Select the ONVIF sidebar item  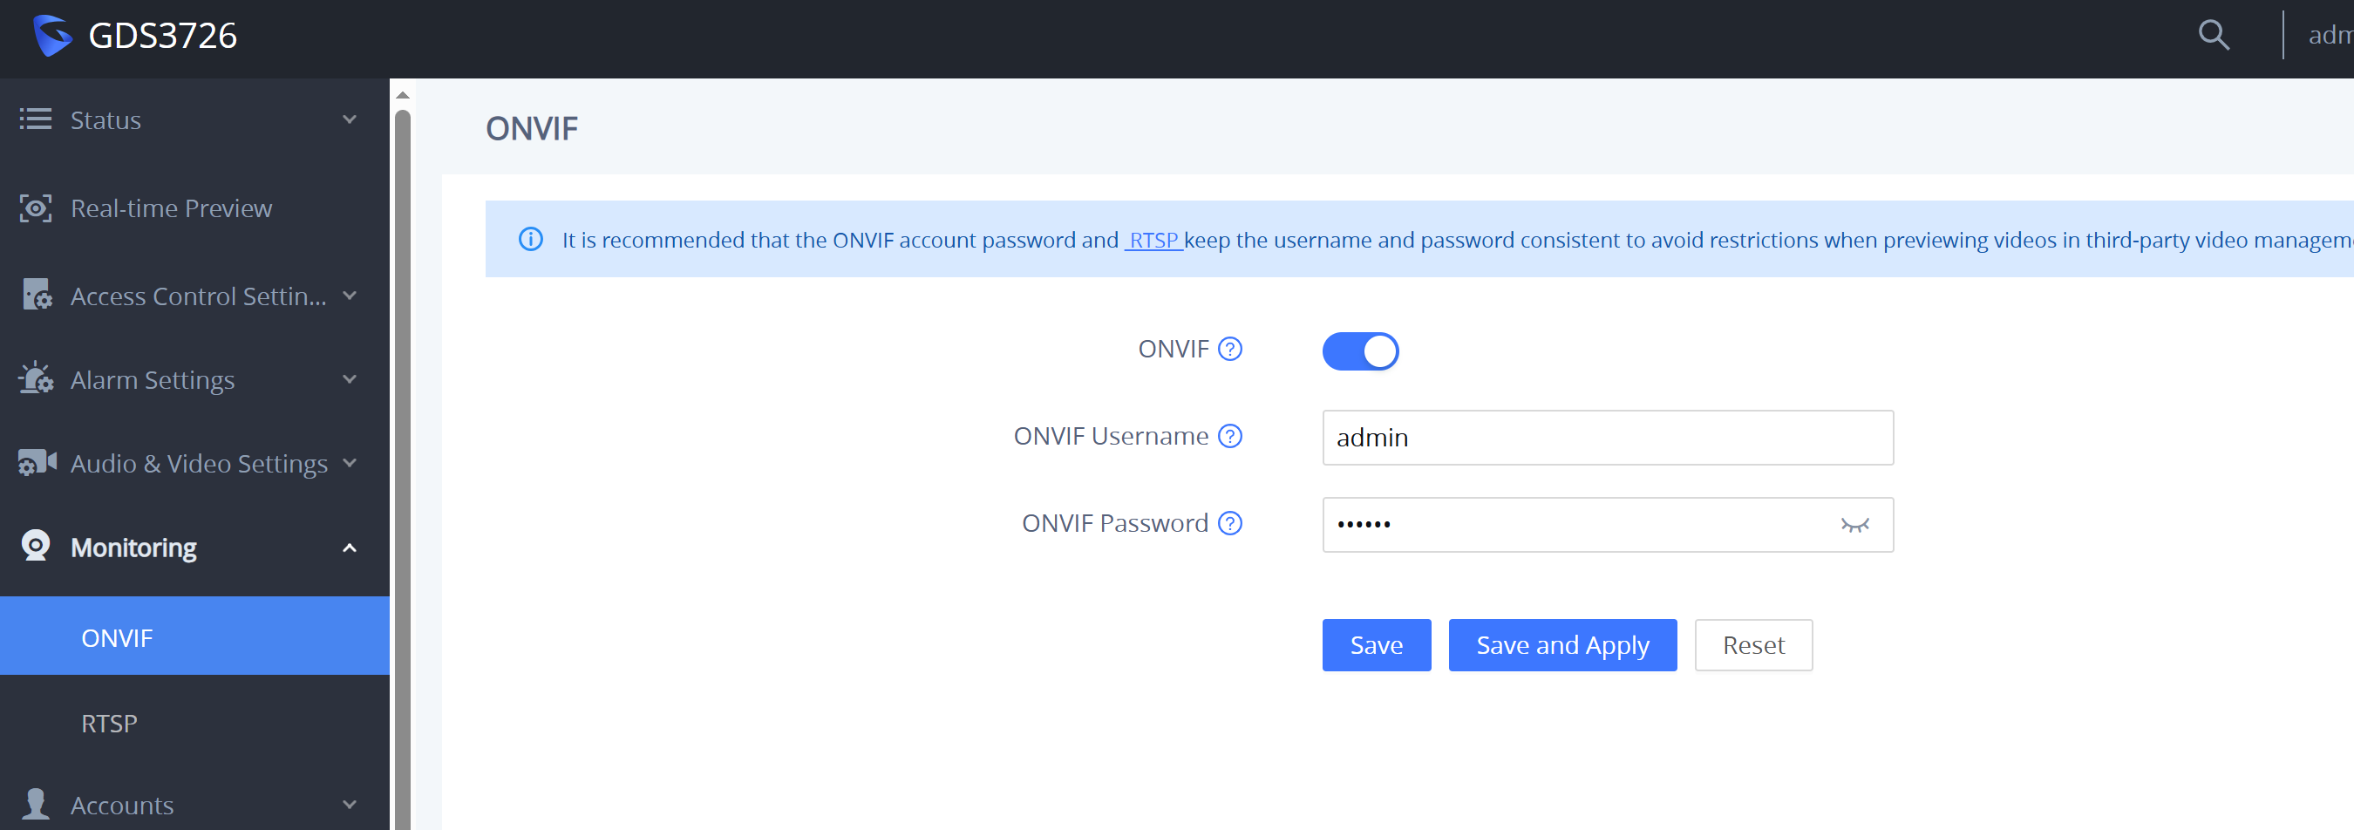click(x=194, y=636)
